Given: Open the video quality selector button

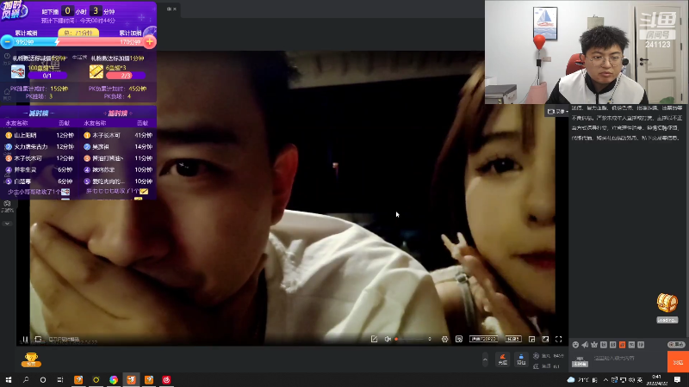Looking at the screenshot, I should pos(483,339).
